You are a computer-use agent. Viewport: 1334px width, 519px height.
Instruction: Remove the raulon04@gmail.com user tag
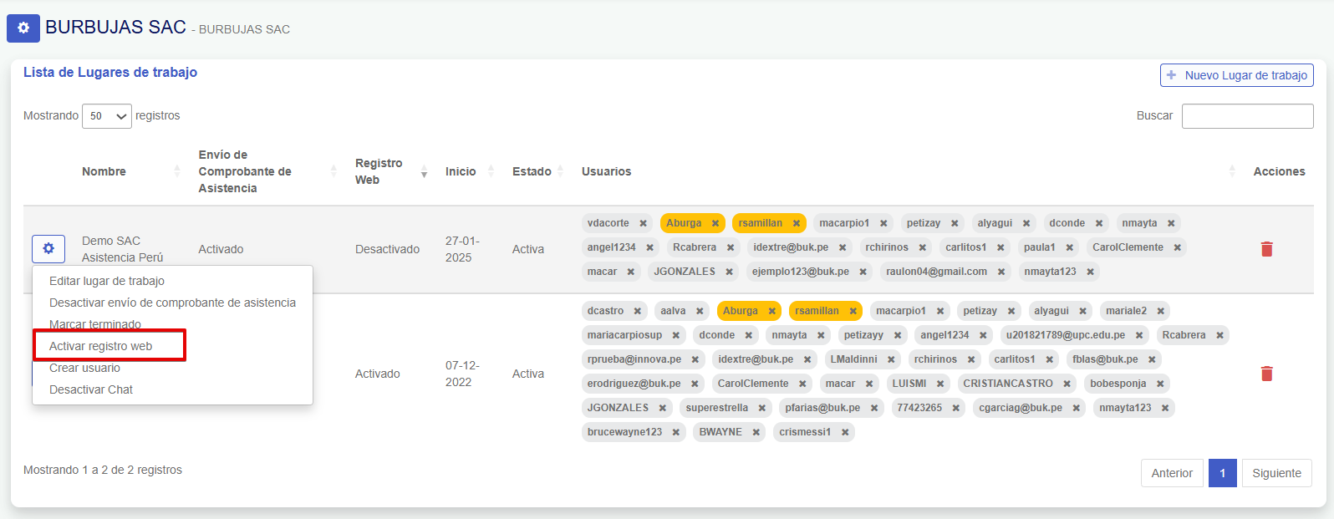coord(1001,272)
